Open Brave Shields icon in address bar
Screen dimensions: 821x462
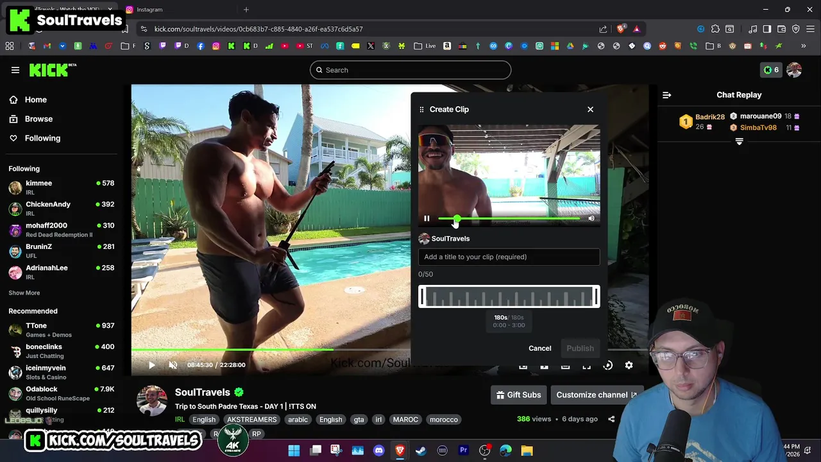coord(620,29)
